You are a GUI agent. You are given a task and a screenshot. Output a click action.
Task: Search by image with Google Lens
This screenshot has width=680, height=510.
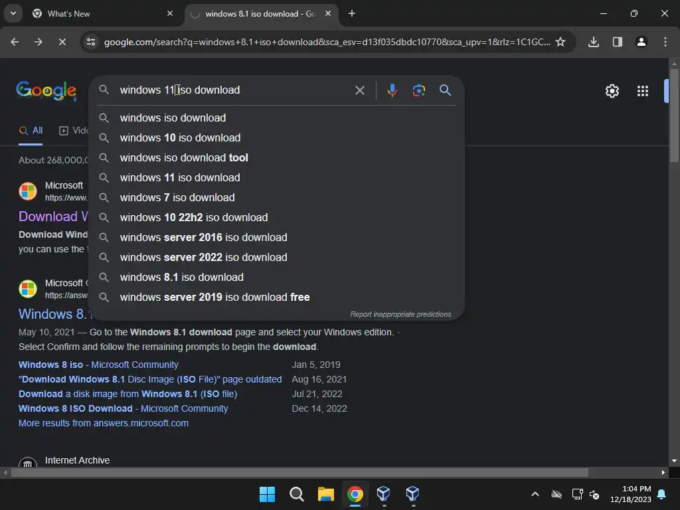tap(418, 90)
